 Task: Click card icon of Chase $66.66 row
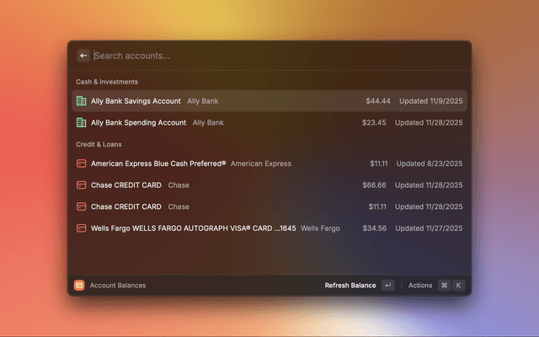[x=82, y=185]
